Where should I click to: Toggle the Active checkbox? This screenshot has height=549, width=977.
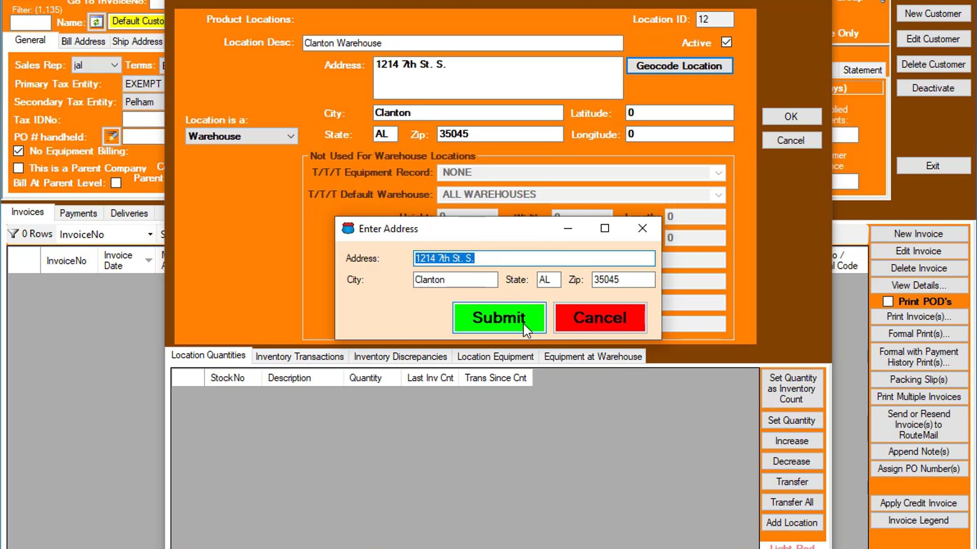727,42
